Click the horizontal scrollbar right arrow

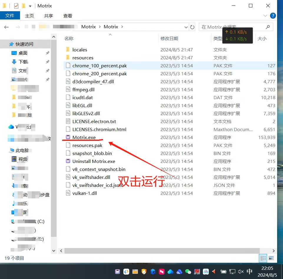pyautogui.click(x=274, y=251)
